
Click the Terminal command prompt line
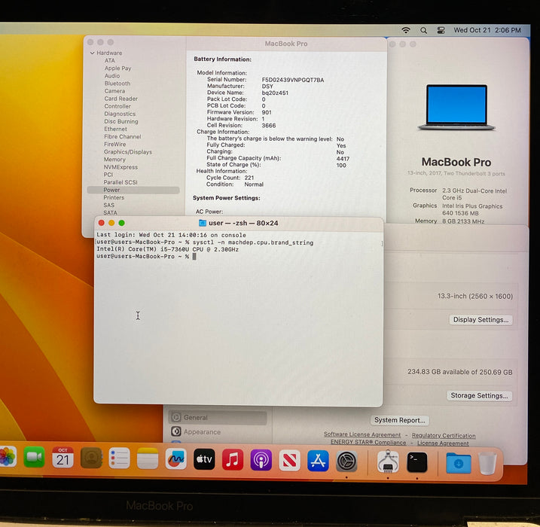coord(146,257)
